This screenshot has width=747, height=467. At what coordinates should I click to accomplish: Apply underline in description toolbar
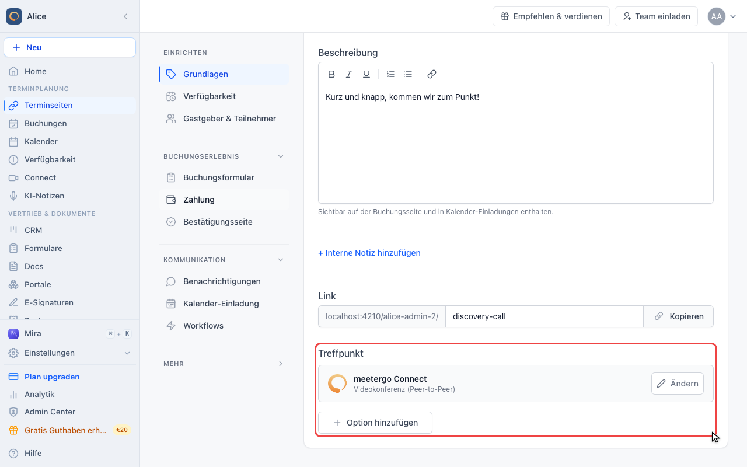pyautogui.click(x=366, y=74)
